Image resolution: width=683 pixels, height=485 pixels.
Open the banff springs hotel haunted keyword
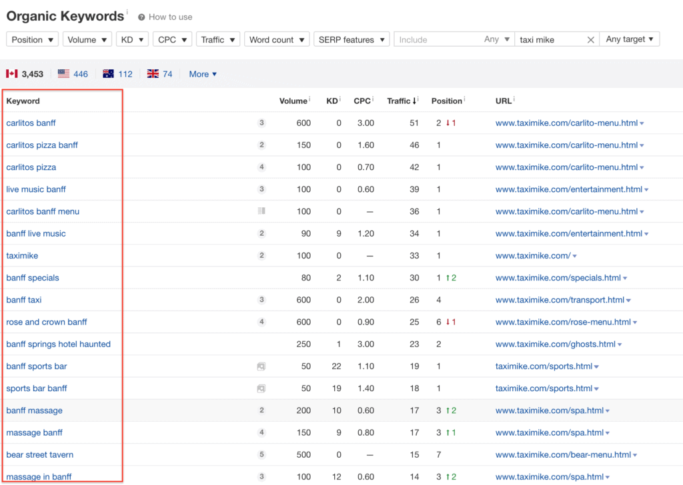click(x=59, y=344)
